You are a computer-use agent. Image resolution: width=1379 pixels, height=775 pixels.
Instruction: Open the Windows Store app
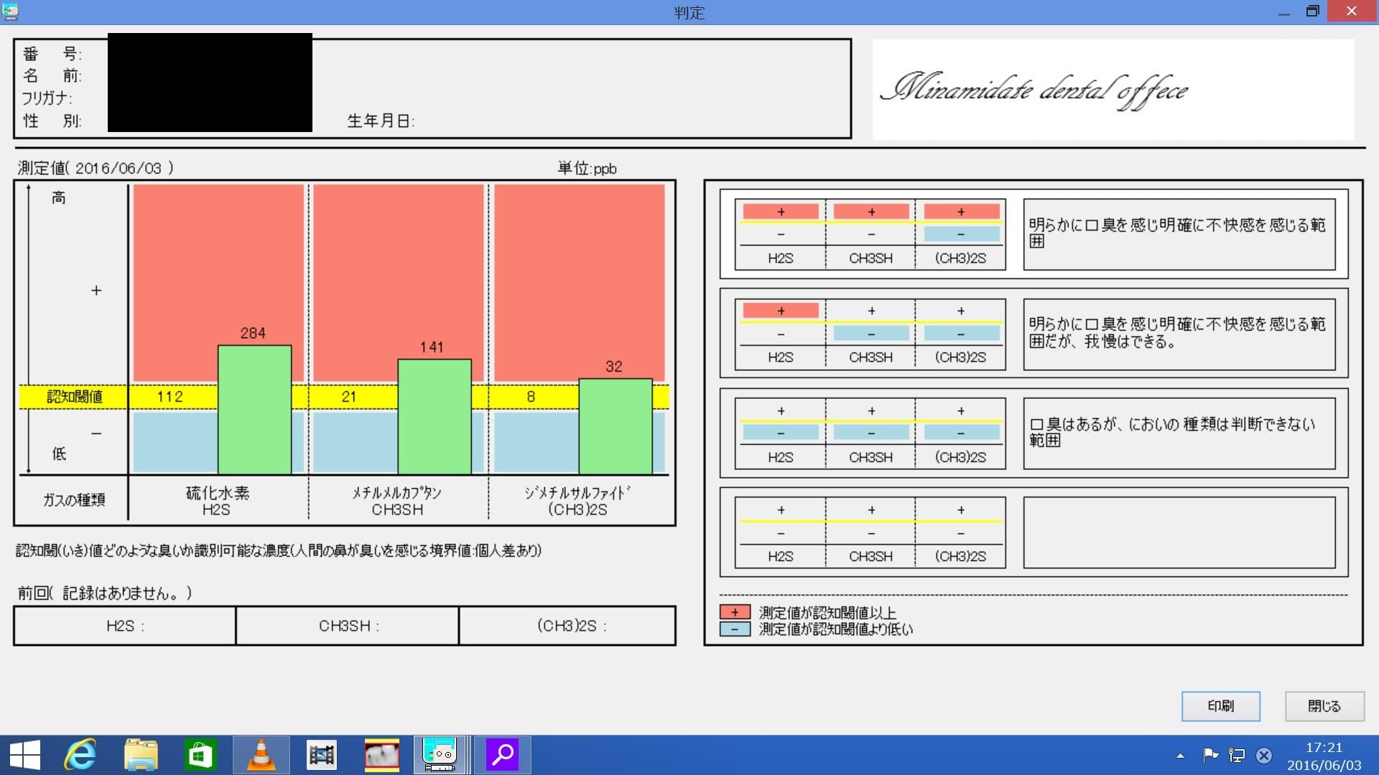201,754
